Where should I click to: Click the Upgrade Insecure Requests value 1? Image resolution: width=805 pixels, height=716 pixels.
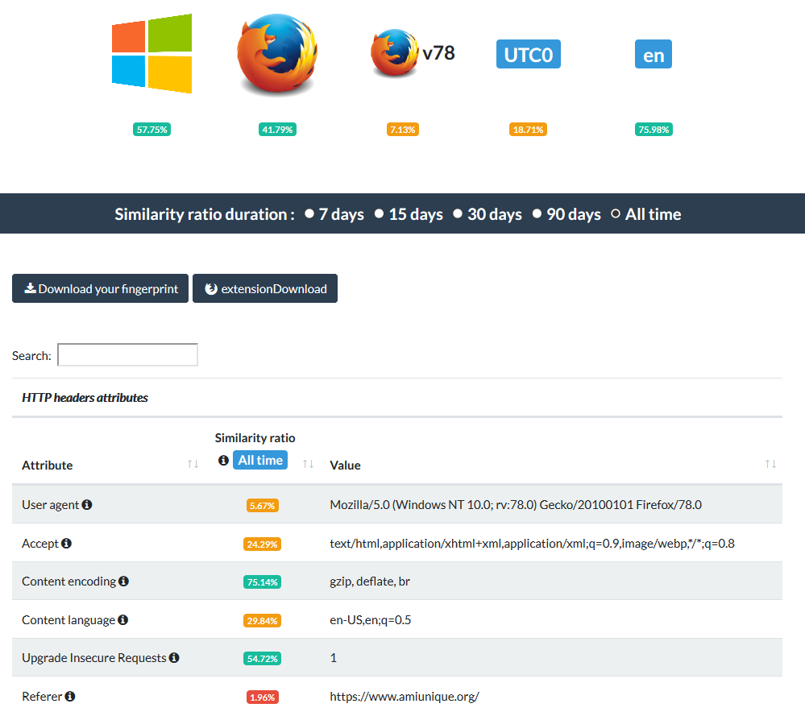(333, 657)
